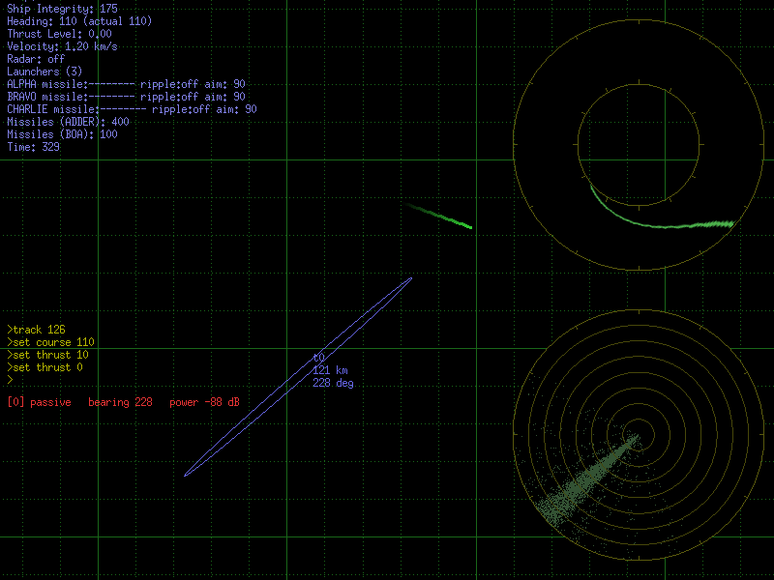Click the >set thrust 0 command line
The height and width of the screenshot is (580, 774).
[x=45, y=367]
